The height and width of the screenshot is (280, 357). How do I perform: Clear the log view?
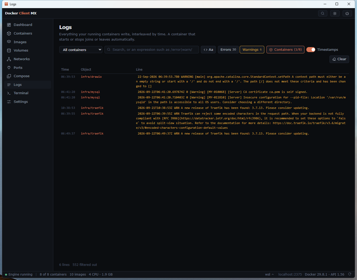click(339, 59)
